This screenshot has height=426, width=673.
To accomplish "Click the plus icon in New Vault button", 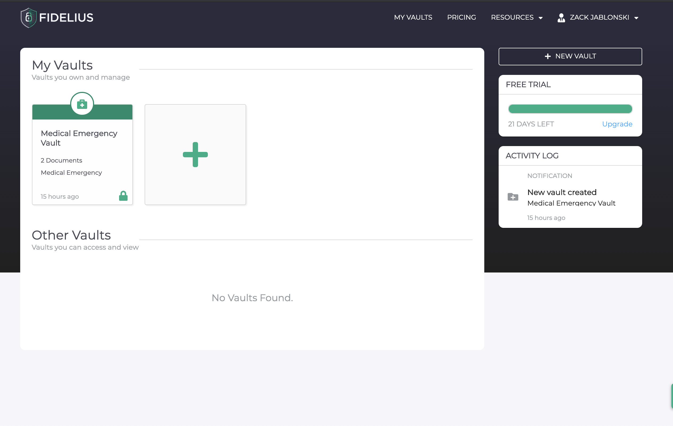I will 548,56.
